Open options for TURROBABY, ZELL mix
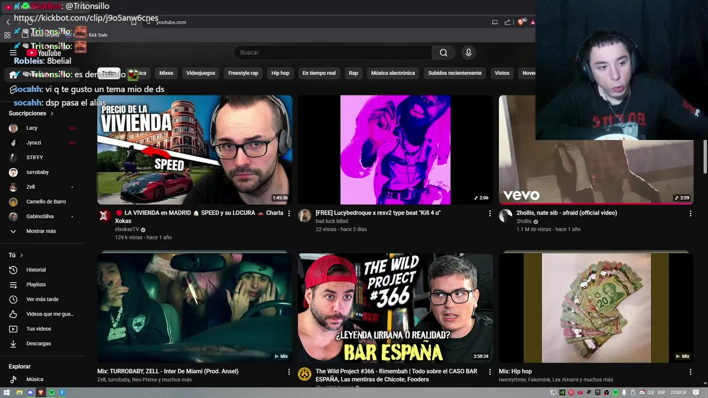The image size is (708, 398). [289, 372]
